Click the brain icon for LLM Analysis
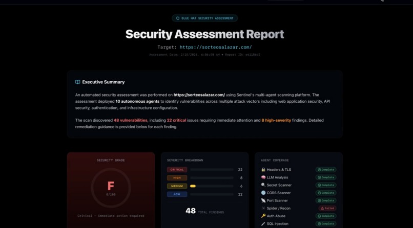The image size is (413, 228). click(x=263, y=177)
